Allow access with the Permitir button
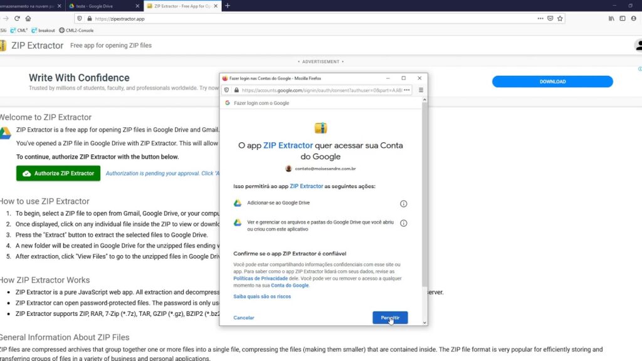 (390, 318)
